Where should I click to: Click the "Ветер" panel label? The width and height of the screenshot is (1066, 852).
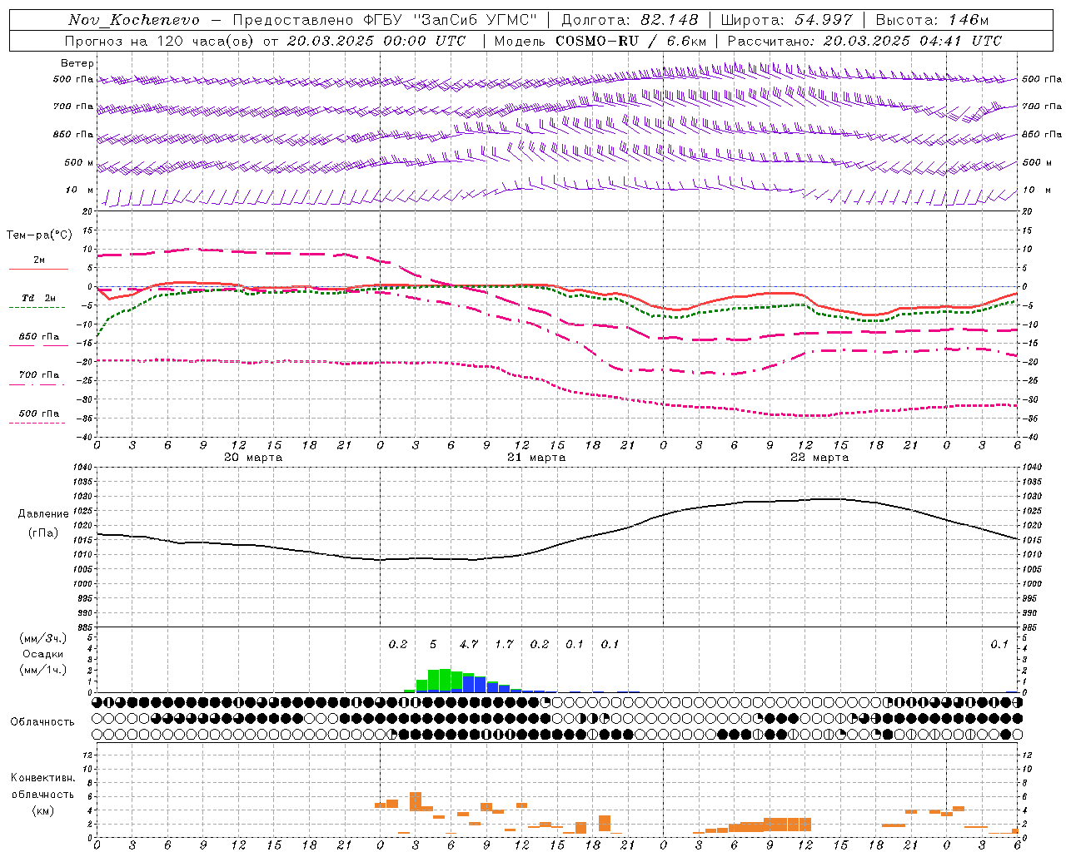[77, 63]
